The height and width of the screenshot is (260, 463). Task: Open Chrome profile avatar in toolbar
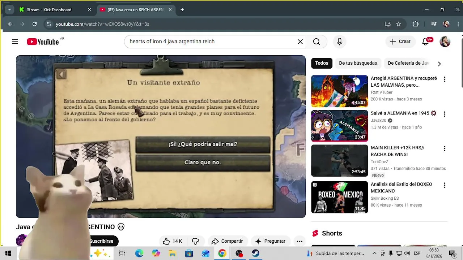pyautogui.click(x=446, y=24)
